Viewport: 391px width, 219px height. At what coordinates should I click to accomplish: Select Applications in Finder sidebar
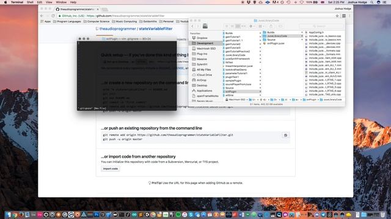tap(204, 91)
